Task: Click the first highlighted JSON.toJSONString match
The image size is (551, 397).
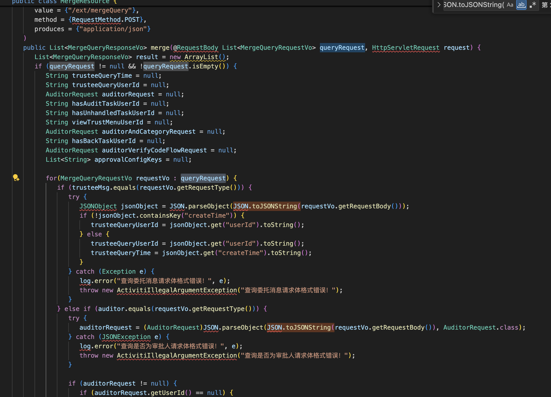Action: (266, 206)
